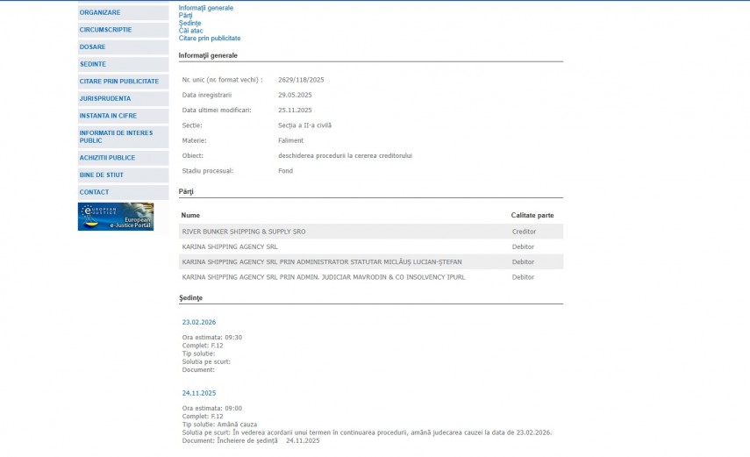Click the BINE DE STIUT item
The width and height of the screenshot is (750, 457).
(x=102, y=175)
